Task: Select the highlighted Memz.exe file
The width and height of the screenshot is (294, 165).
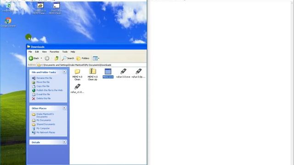Action: click(x=108, y=73)
